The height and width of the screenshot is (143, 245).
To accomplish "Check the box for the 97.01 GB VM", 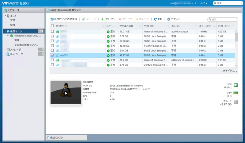I will click(52, 31).
